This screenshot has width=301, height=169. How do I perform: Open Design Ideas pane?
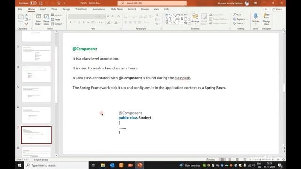(267, 19)
